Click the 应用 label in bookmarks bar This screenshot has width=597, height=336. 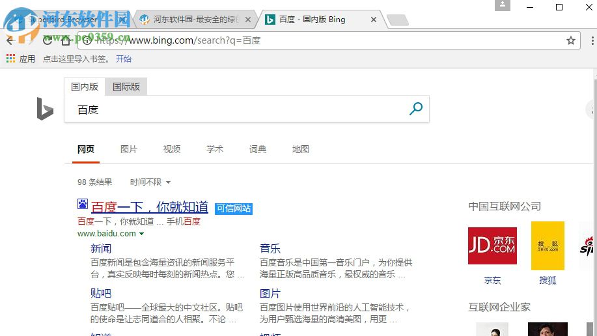pyautogui.click(x=27, y=59)
